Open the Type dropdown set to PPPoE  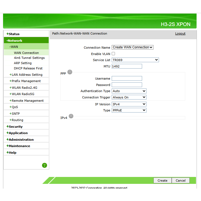point(129,110)
